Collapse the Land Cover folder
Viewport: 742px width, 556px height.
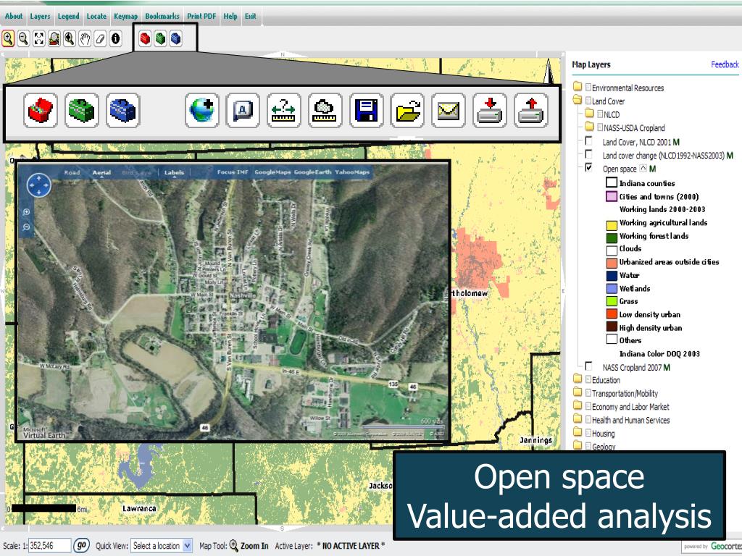pos(578,100)
